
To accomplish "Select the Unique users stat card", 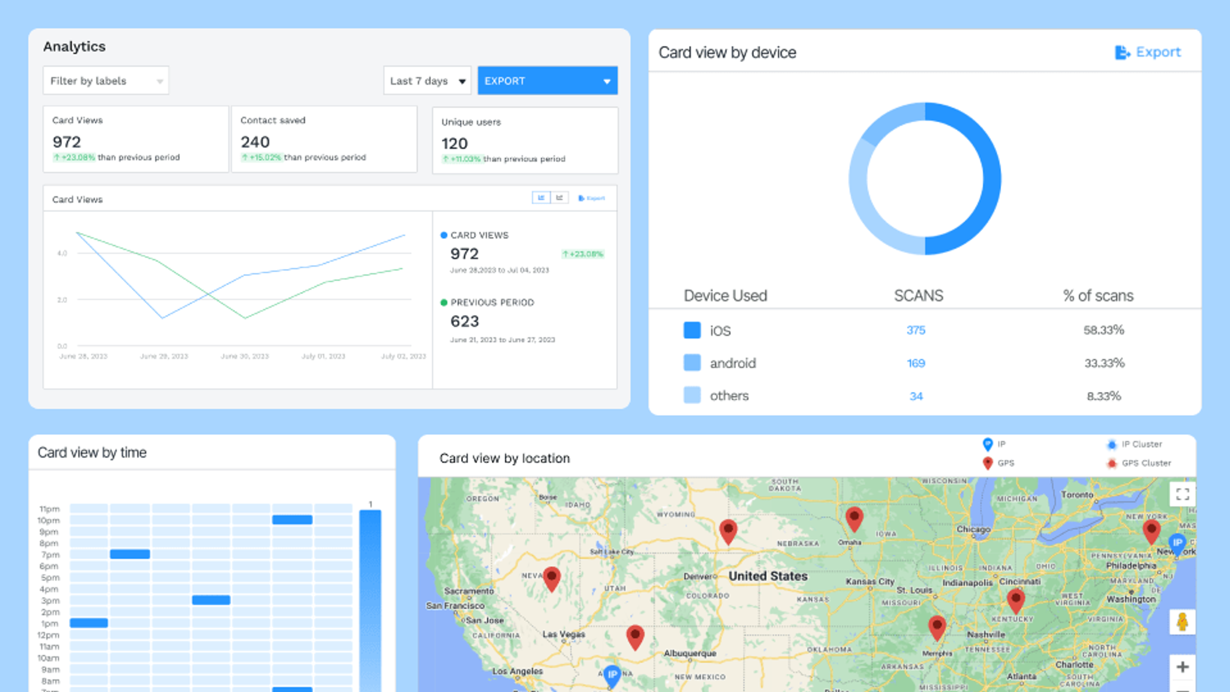I will [525, 140].
